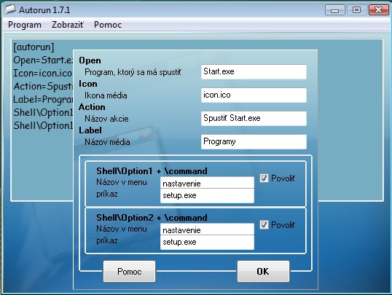This screenshot has height=295, width=392.
Task: Click the Názov média label
Action: point(107,142)
